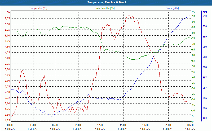Image resolution: width=212 pixels, height=132 pixels.
Task: Click temperature axis value '5,25'
Action: click(x=7, y=30)
